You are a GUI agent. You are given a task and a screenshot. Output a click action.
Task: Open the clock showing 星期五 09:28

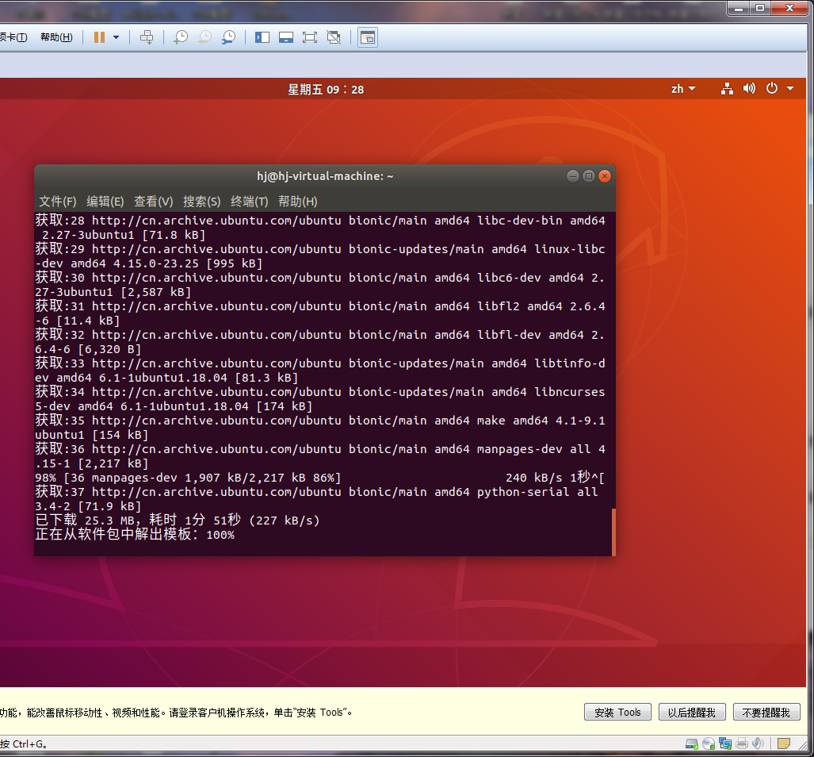tap(326, 90)
